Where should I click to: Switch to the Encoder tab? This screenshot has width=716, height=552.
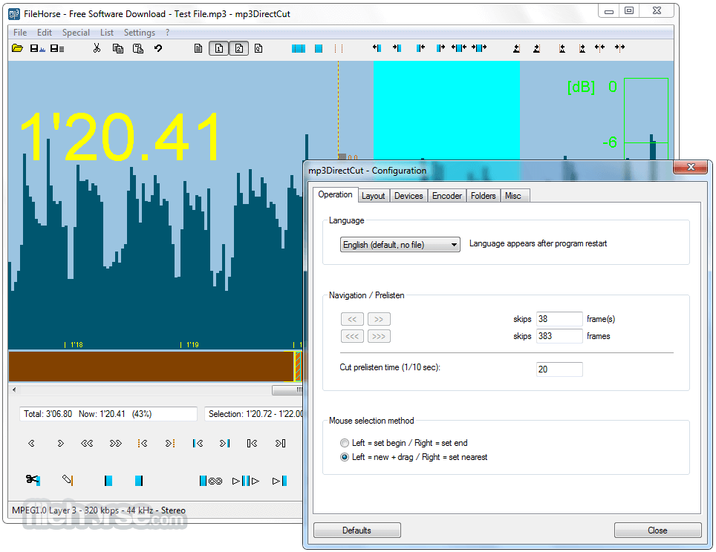pos(447,196)
